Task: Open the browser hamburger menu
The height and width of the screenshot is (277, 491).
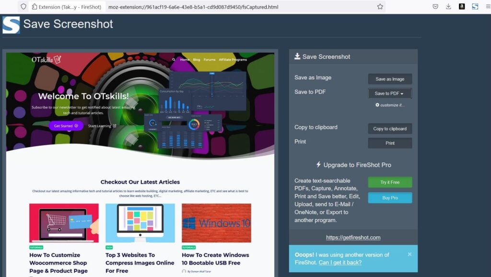Action: (x=488, y=7)
